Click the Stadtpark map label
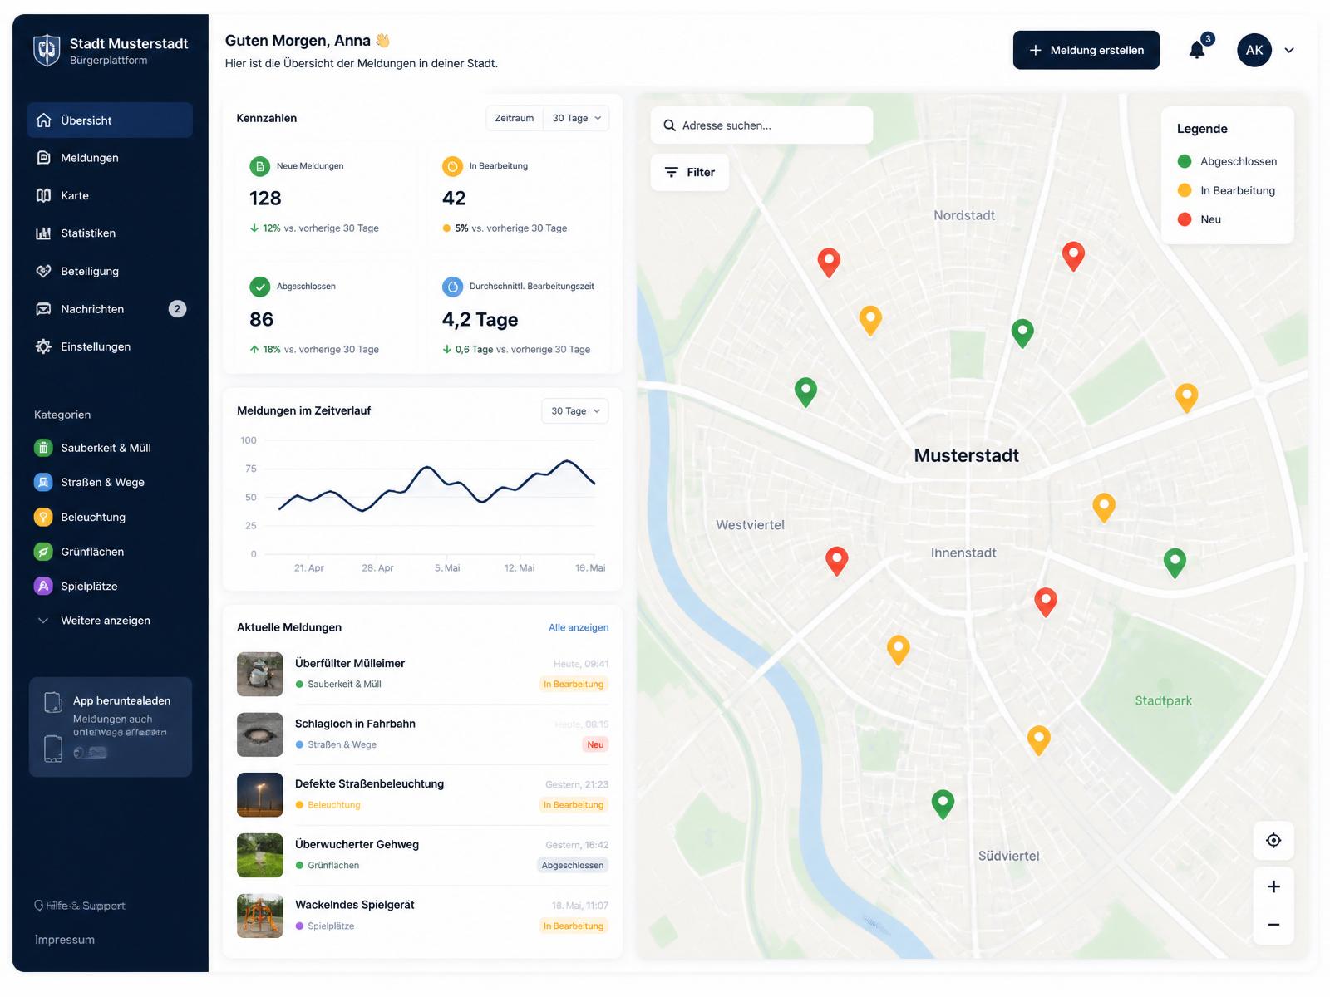 pos(1163,700)
